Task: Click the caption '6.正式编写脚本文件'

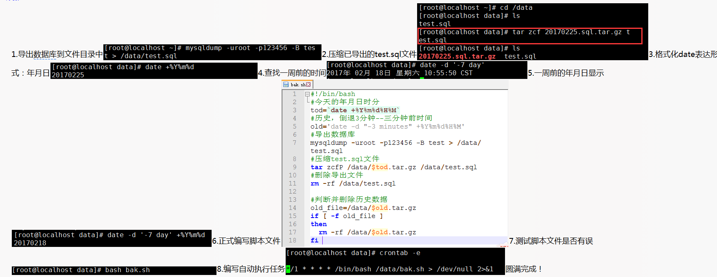Action: (246, 241)
